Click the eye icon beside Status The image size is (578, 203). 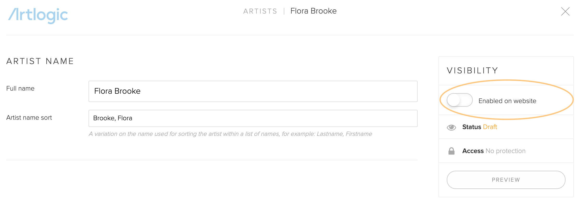click(x=451, y=127)
